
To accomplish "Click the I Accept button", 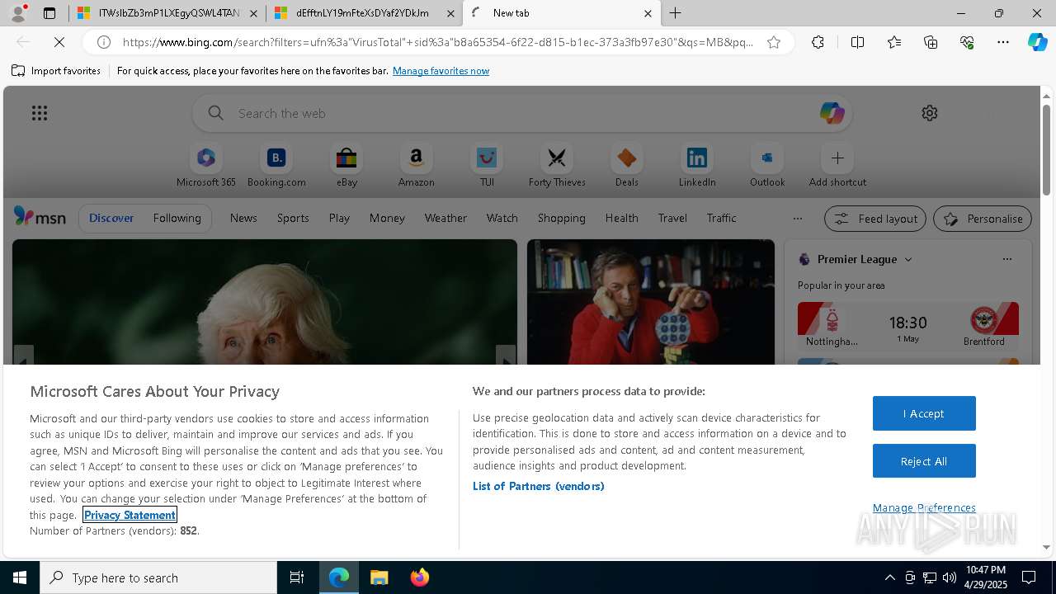I will (x=924, y=413).
